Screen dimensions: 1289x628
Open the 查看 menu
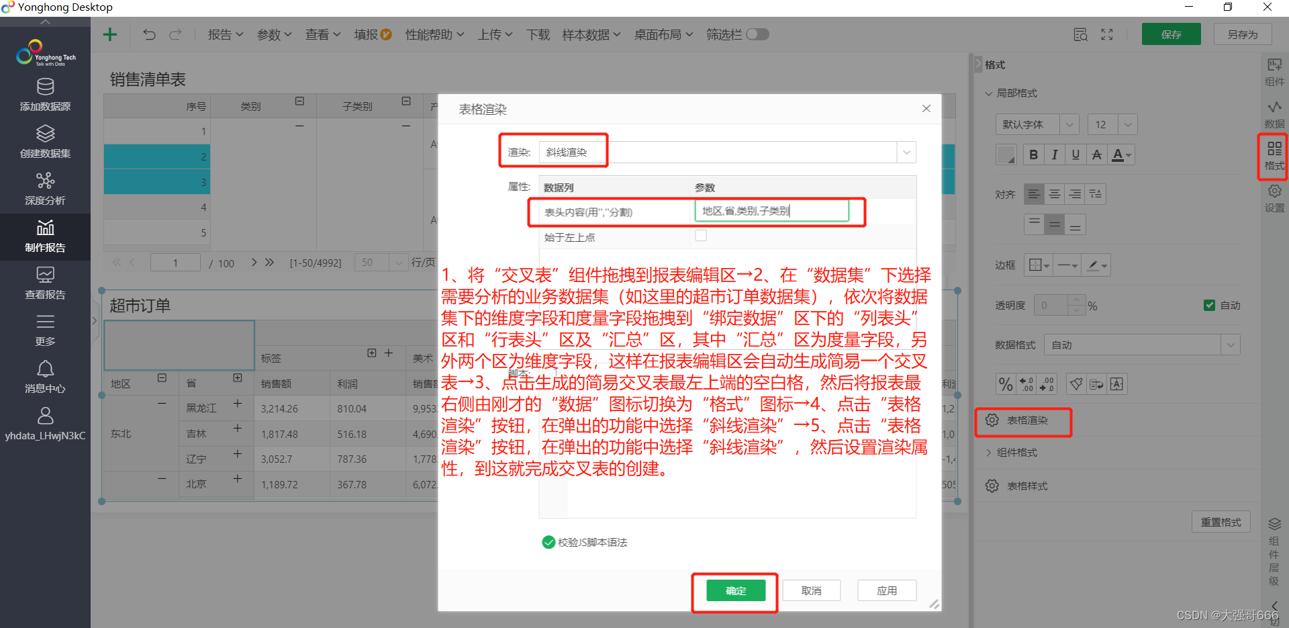coord(323,34)
